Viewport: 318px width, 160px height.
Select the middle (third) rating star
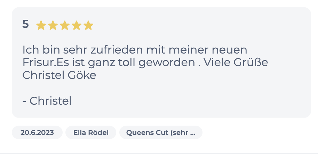tap(65, 25)
